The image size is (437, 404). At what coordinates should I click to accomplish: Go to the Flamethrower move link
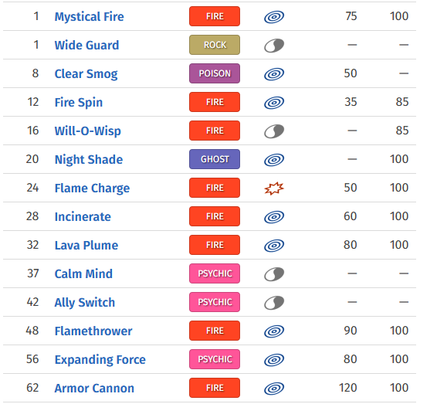pyautogui.click(x=93, y=331)
